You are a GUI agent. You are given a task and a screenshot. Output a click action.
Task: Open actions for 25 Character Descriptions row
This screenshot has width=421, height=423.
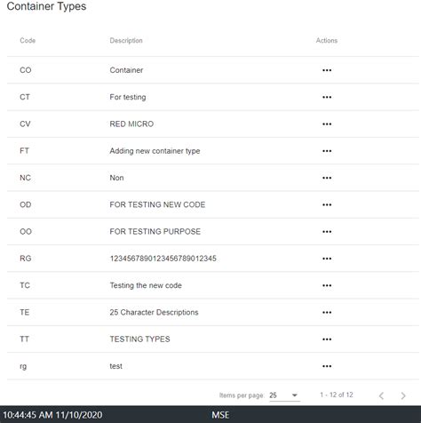pos(327,313)
